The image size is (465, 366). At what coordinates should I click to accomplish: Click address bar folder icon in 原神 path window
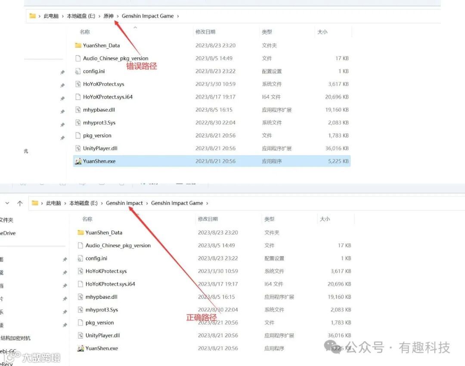pyautogui.click(x=33, y=16)
